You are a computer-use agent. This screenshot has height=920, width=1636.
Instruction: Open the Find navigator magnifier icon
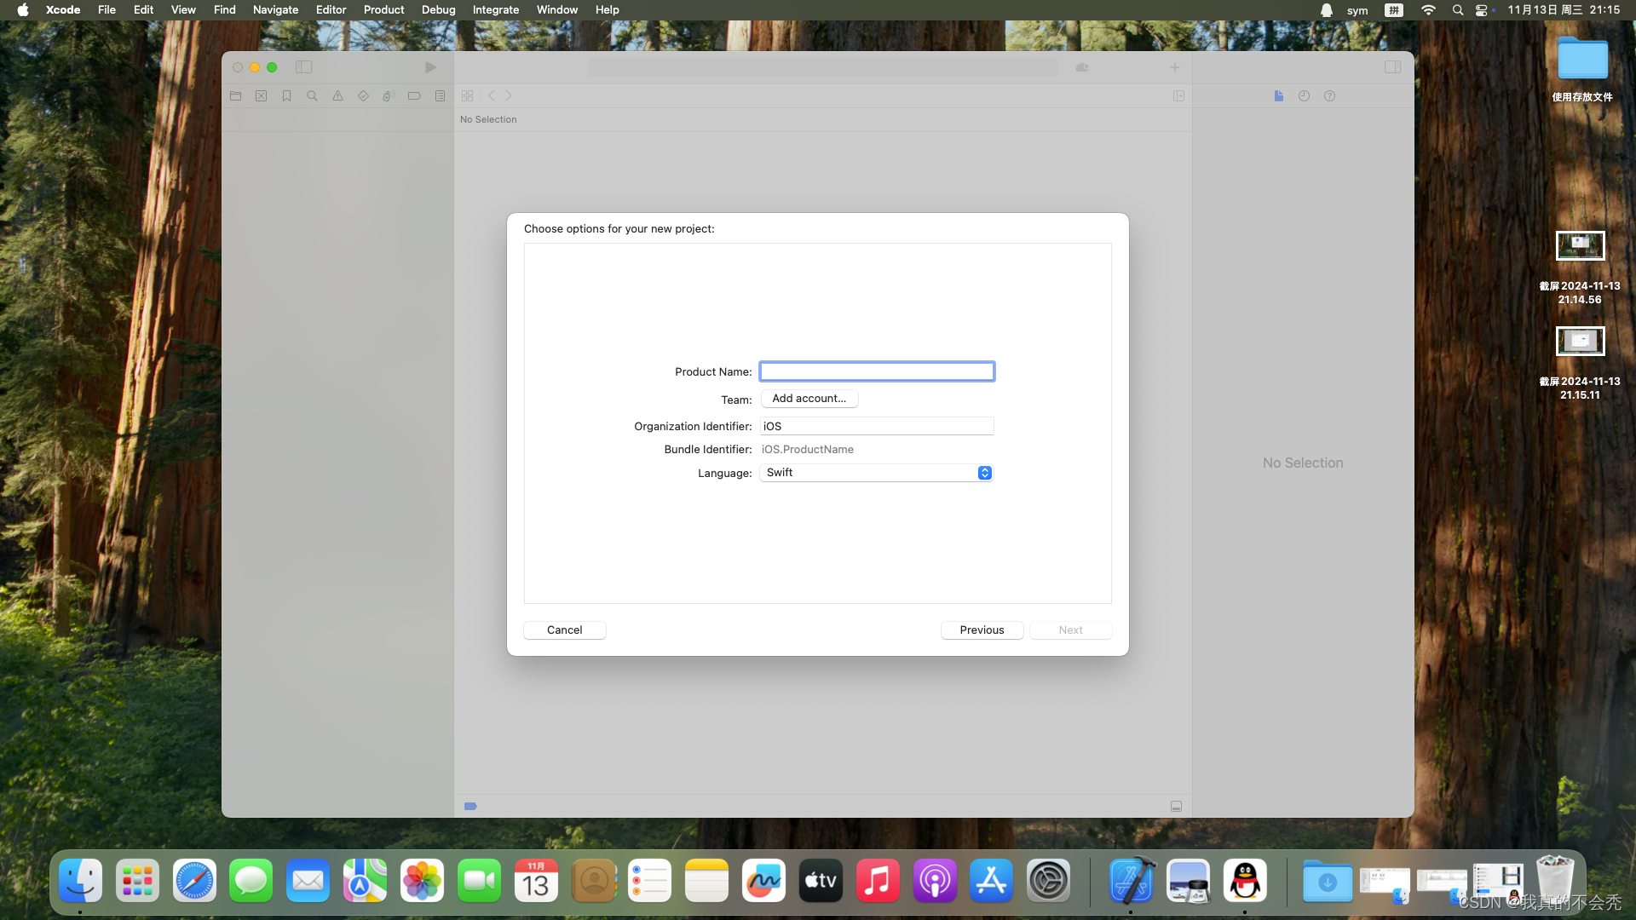(x=312, y=96)
